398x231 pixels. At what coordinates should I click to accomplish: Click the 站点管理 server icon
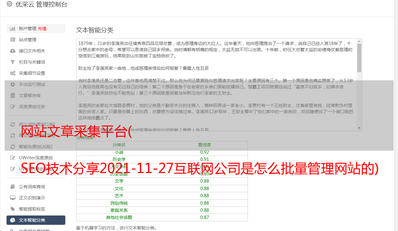click(13, 40)
